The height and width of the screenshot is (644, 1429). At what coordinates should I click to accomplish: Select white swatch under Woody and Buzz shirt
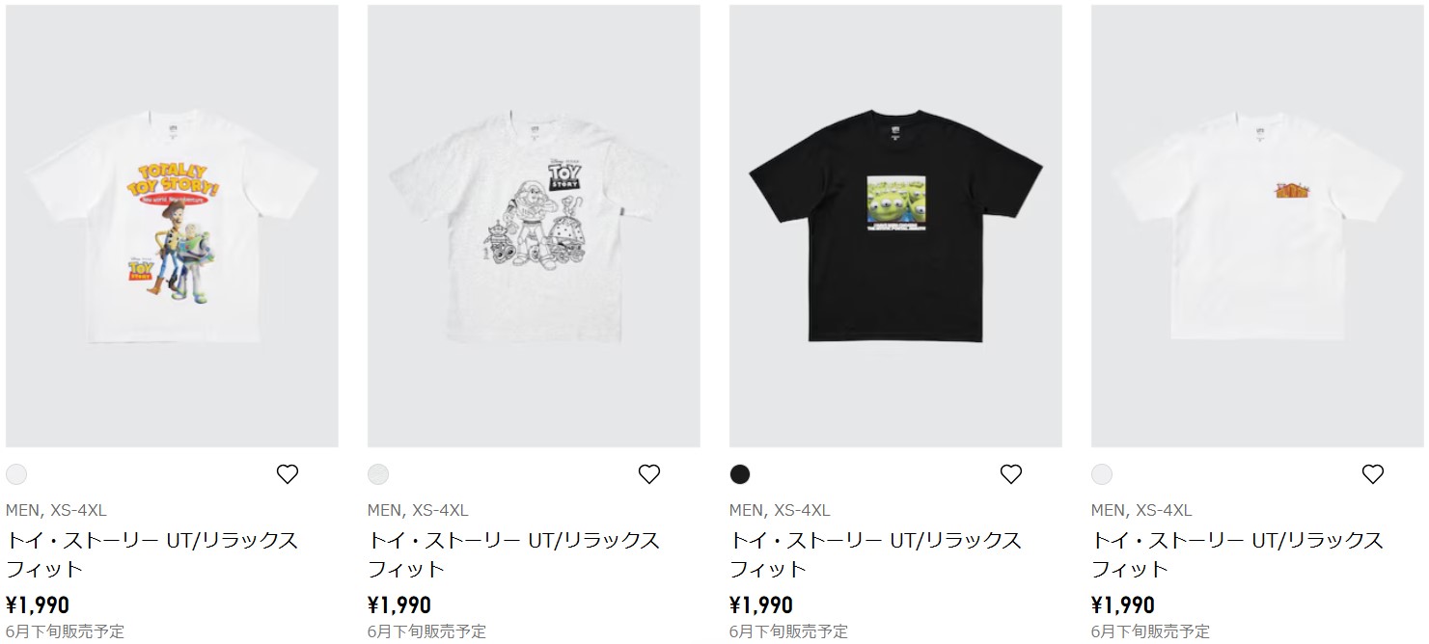pyautogui.click(x=16, y=474)
